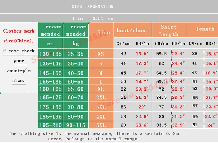Screen dimensions: 218x143
Task: Click the manual measure disclaimer text
Action: coord(94,136)
